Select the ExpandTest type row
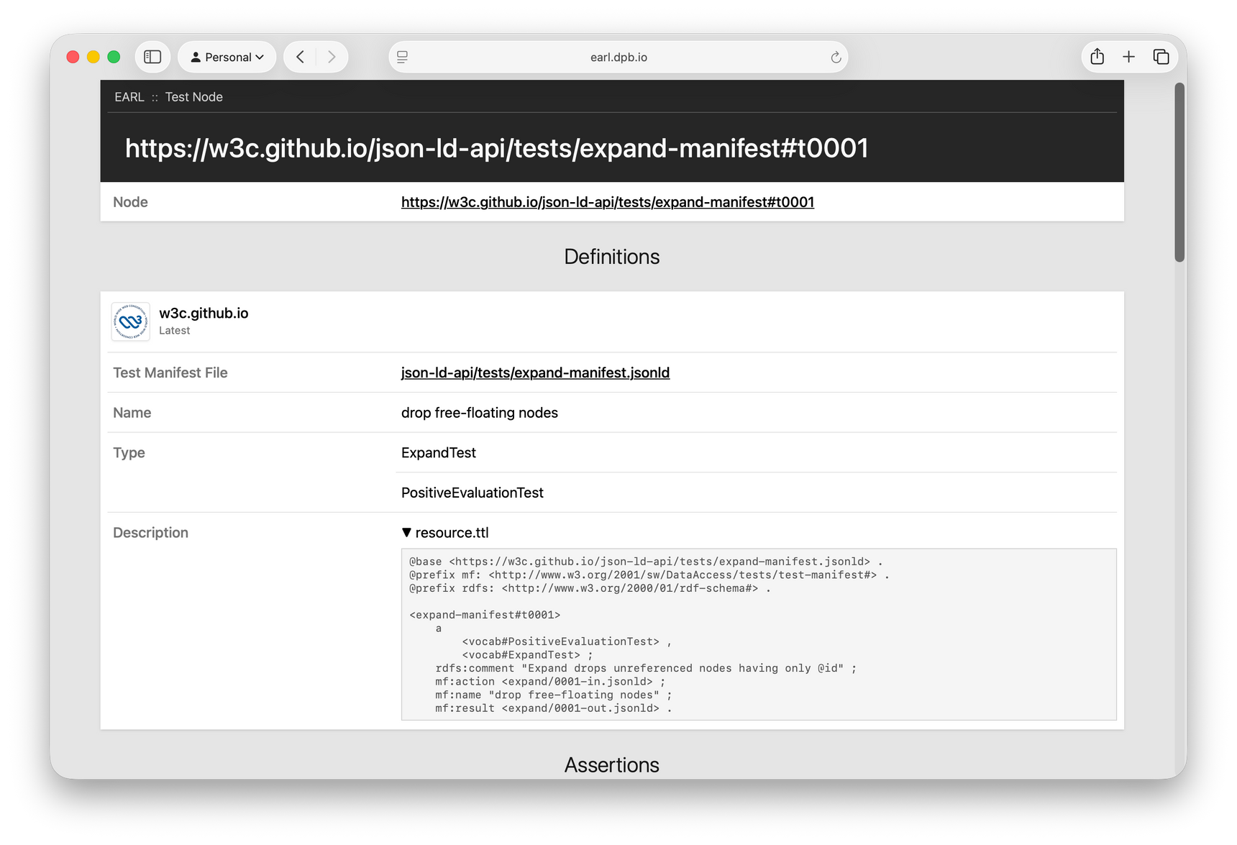The height and width of the screenshot is (845, 1237). 438,452
